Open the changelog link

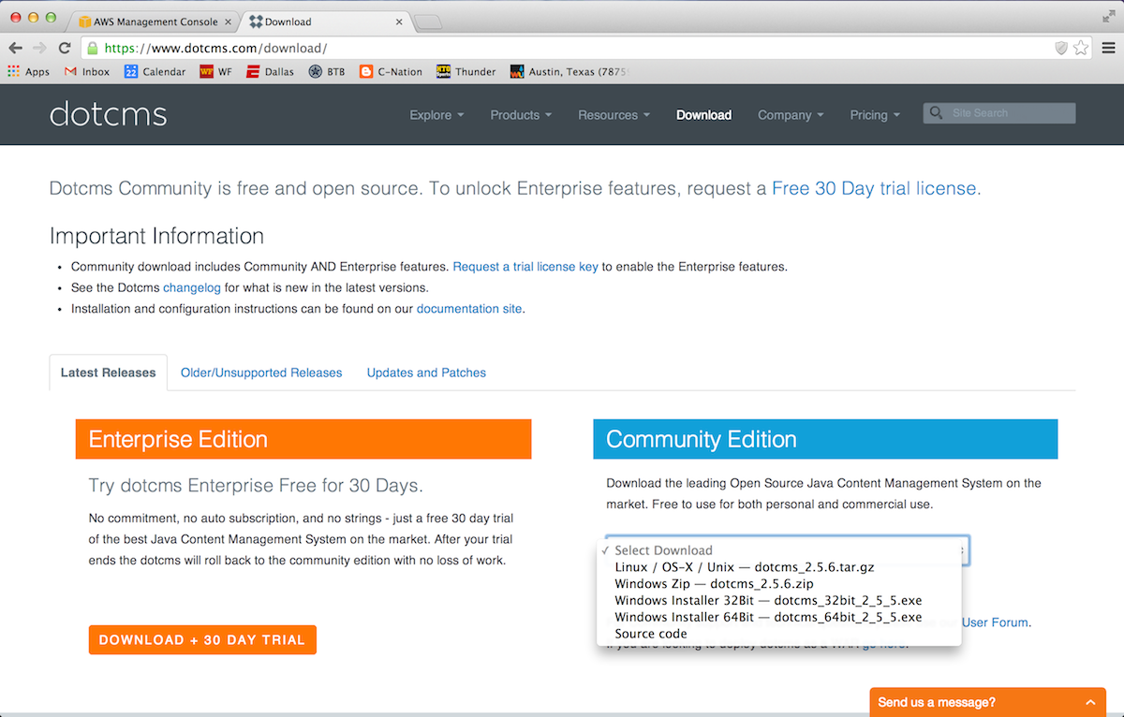point(192,288)
